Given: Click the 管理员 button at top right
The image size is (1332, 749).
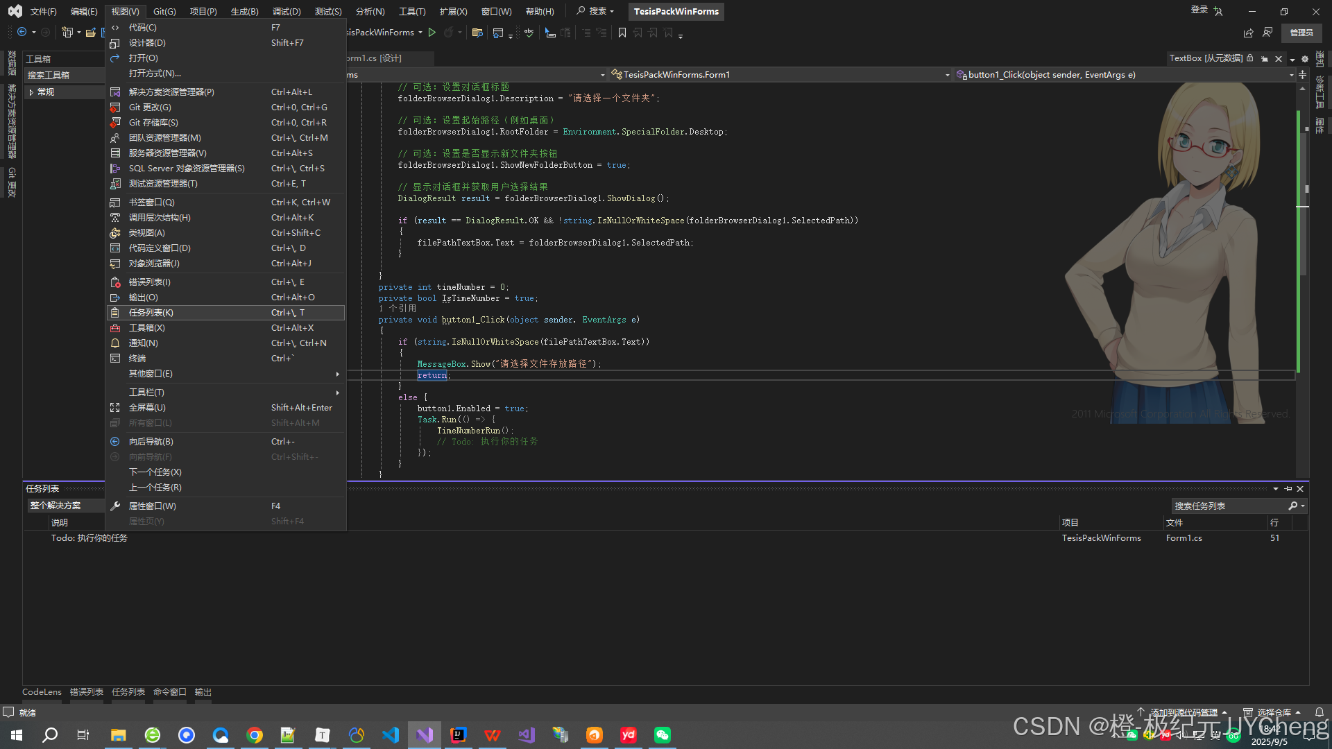Looking at the screenshot, I should (x=1301, y=33).
